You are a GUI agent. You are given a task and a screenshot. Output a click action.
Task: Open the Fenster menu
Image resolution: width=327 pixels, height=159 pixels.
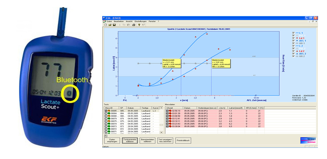[x=152, y=21]
